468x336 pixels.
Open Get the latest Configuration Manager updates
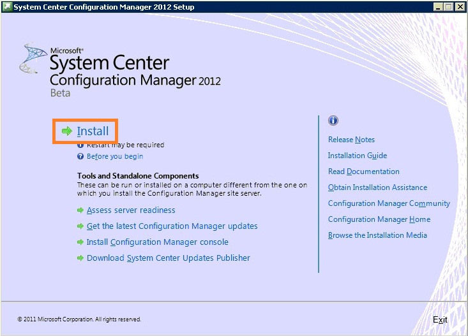coord(172,226)
